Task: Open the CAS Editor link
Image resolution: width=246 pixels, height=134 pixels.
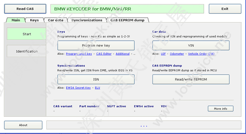Action: click(x=104, y=54)
